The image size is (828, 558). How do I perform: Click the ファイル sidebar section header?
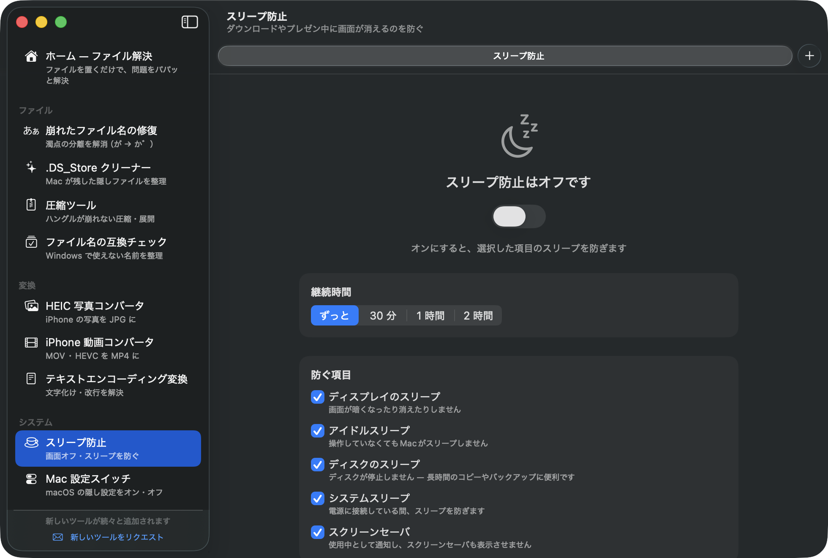point(35,110)
